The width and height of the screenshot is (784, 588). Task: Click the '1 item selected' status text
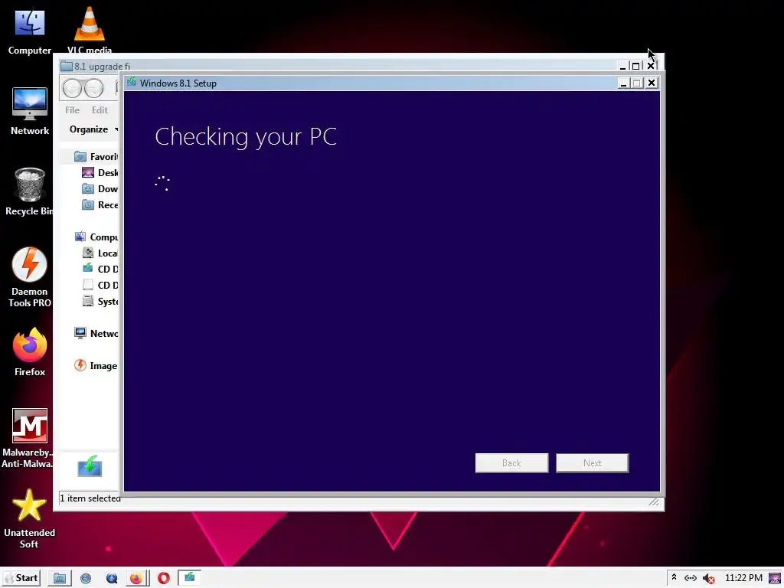point(90,498)
